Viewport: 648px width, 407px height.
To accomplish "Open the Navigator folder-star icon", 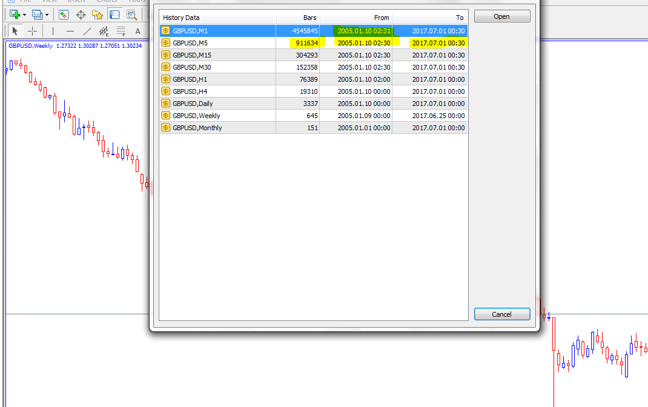I will [98, 15].
